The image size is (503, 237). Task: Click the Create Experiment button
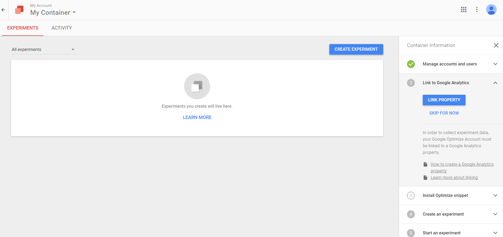pyautogui.click(x=356, y=49)
